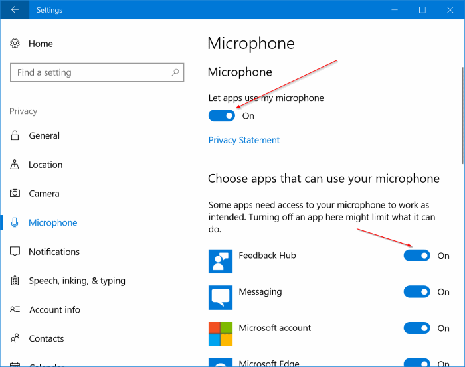Minimize the Settings window
Image resolution: width=465 pixels, height=367 pixels.
point(395,10)
